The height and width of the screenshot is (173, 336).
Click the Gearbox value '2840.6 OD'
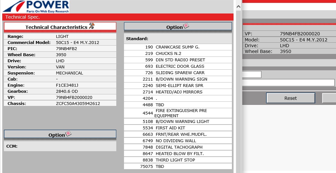67,91
